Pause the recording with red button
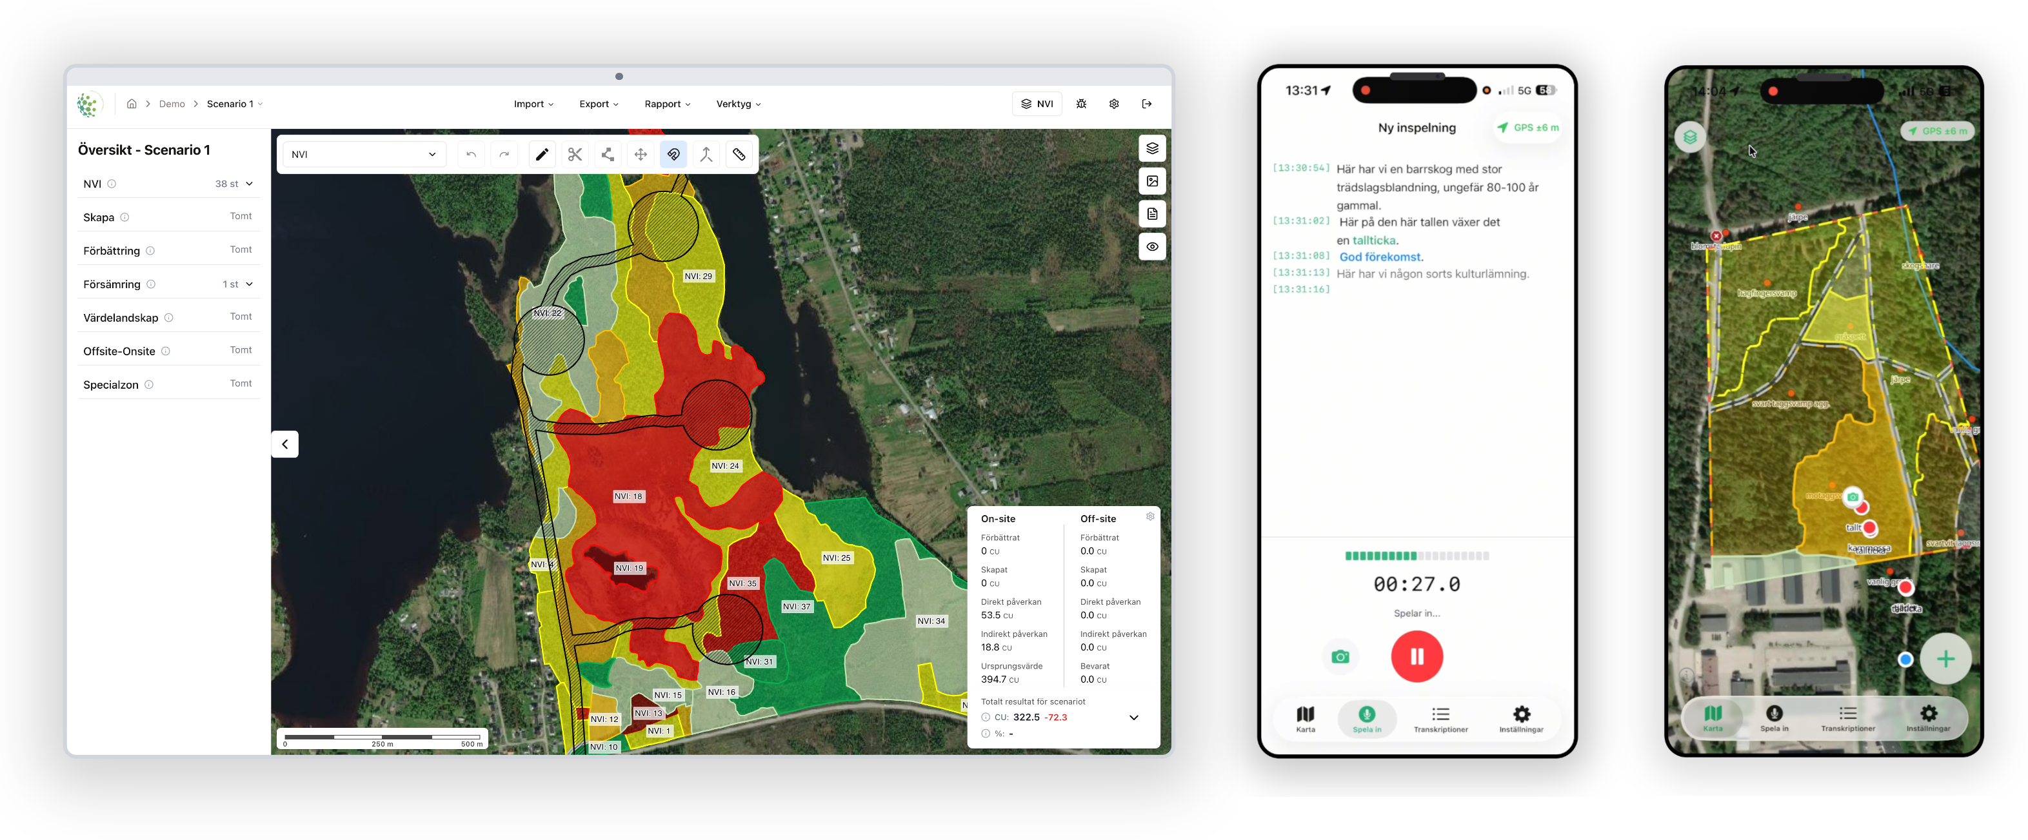Image resolution: width=2028 pixels, height=840 pixels. (x=1417, y=656)
